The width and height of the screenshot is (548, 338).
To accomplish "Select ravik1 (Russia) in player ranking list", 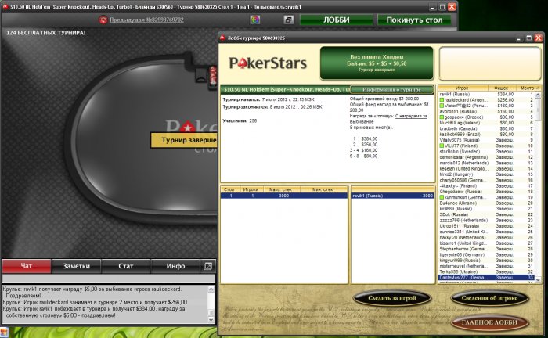I will pos(486,94).
